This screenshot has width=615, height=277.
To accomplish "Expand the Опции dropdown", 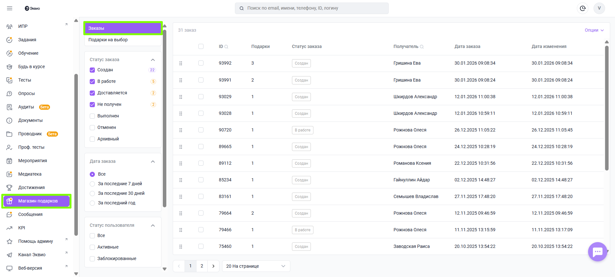I will [x=594, y=30].
